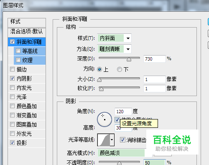The image size is (209, 165).
Task: Uncheck the 内阴影 checkbox
Action: point(12,78)
